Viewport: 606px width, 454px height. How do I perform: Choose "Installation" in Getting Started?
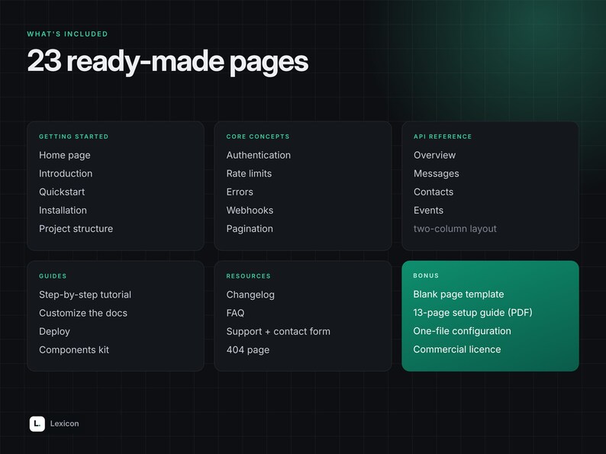coord(63,210)
